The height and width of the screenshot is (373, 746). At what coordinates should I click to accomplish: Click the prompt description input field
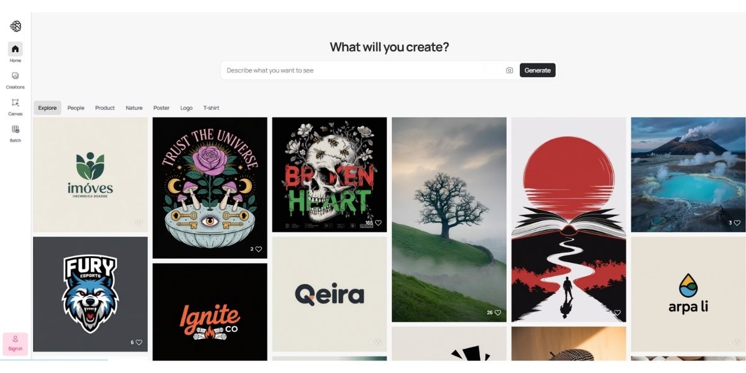(364, 70)
